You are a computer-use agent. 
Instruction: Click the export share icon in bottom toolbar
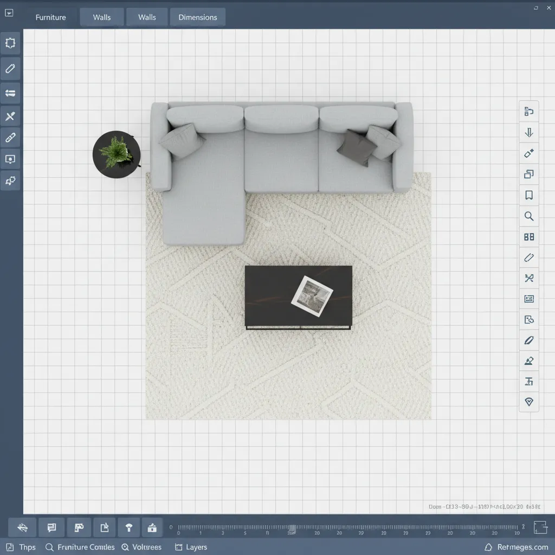105,528
